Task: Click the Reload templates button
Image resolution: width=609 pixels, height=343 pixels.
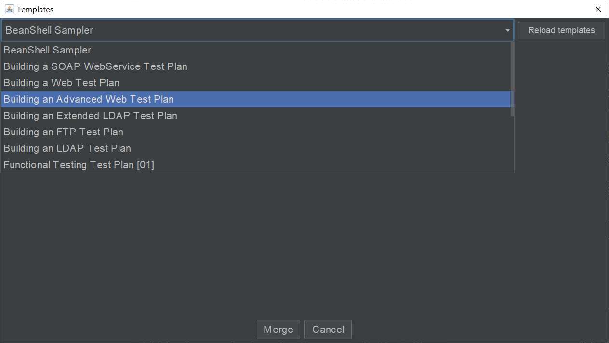Action: (x=561, y=30)
